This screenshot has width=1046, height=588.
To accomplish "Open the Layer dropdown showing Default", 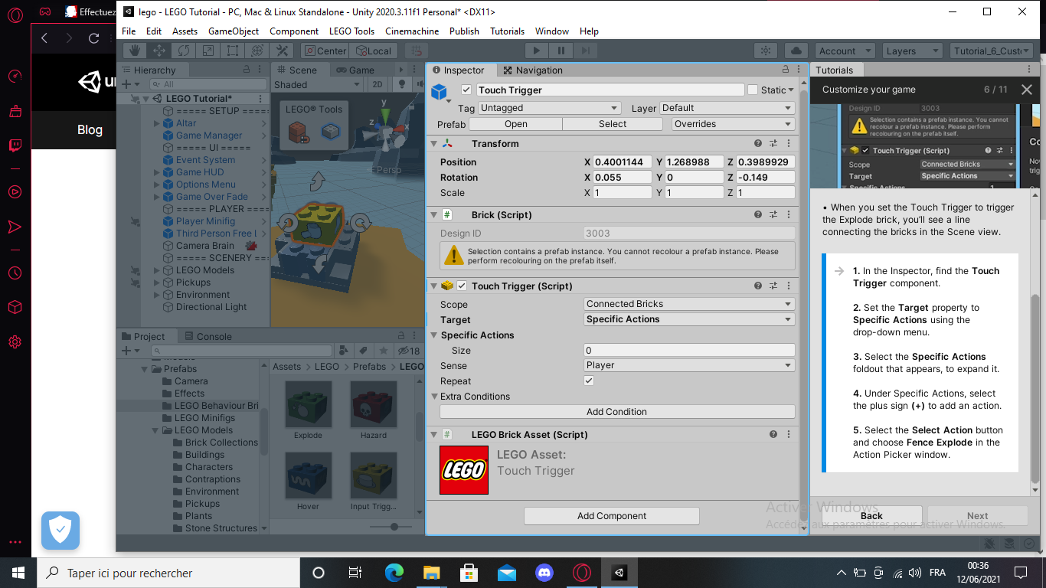I will [x=727, y=107].
